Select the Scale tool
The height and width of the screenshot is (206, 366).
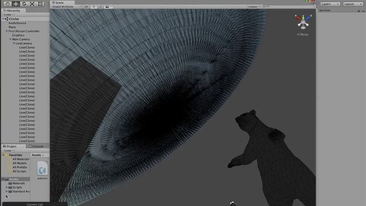(32, 4)
